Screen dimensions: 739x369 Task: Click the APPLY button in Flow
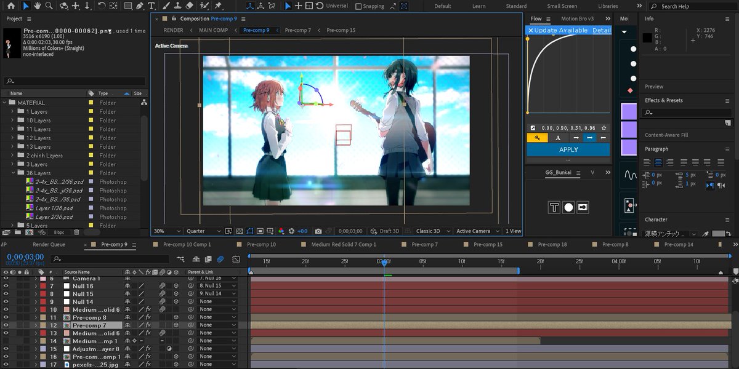pyautogui.click(x=568, y=149)
